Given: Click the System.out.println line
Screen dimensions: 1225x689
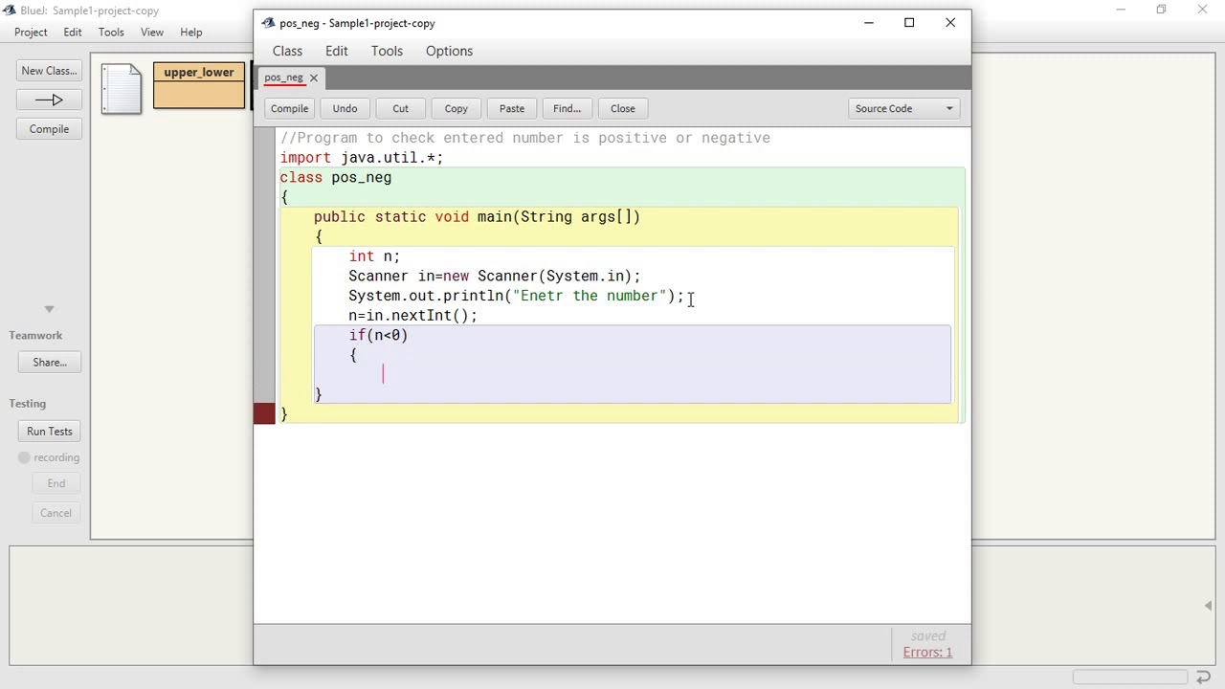Looking at the screenshot, I should point(516,296).
